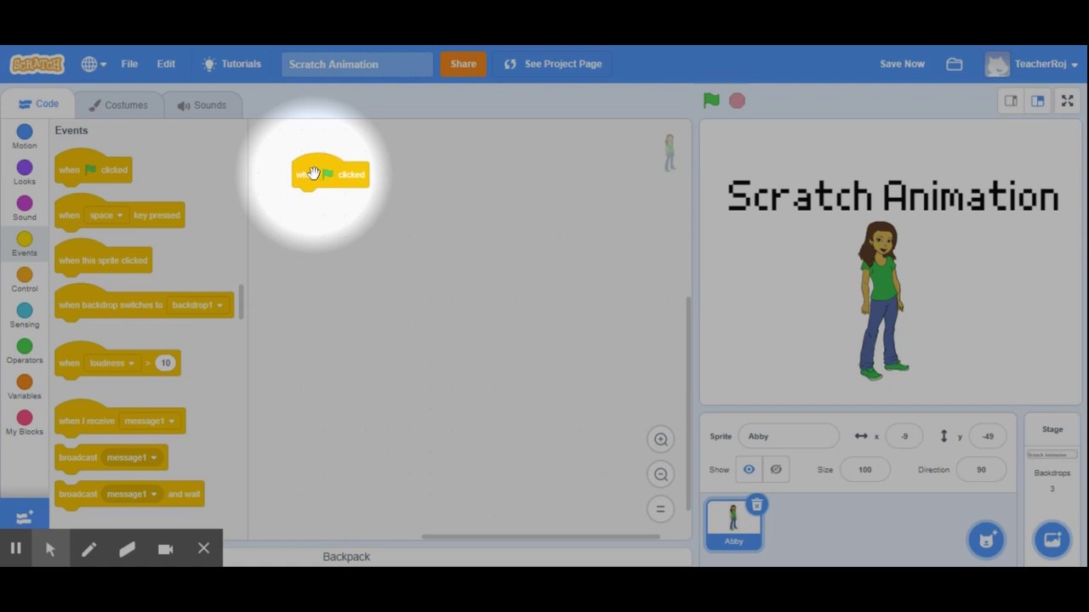Enter full screen stage mode

(x=1067, y=100)
